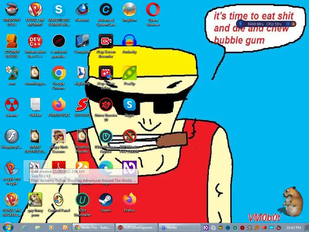The height and width of the screenshot is (232, 309).
Task: Open PEGGLE ME NECKBEA... icon
Action: tap(12, 205)
